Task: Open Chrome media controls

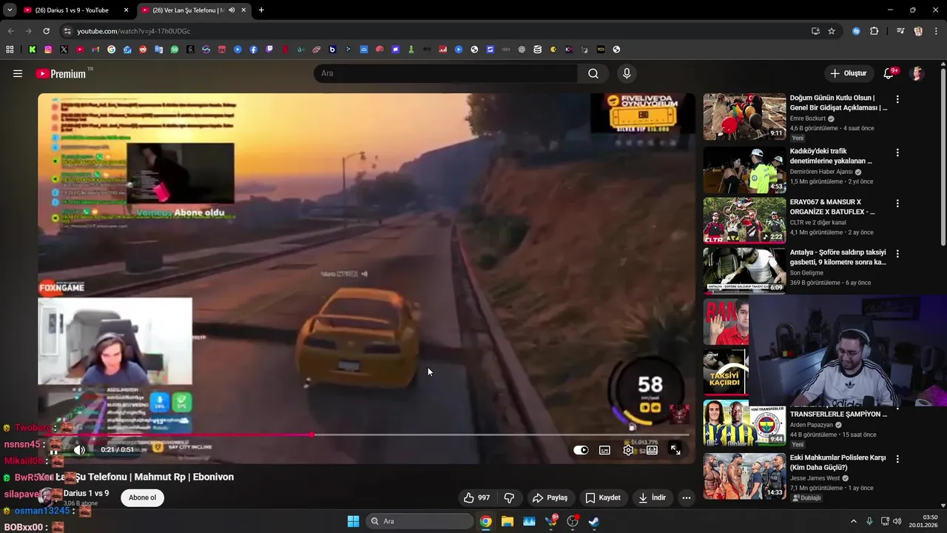Action: pyautogui.click(x=900, y=31)
